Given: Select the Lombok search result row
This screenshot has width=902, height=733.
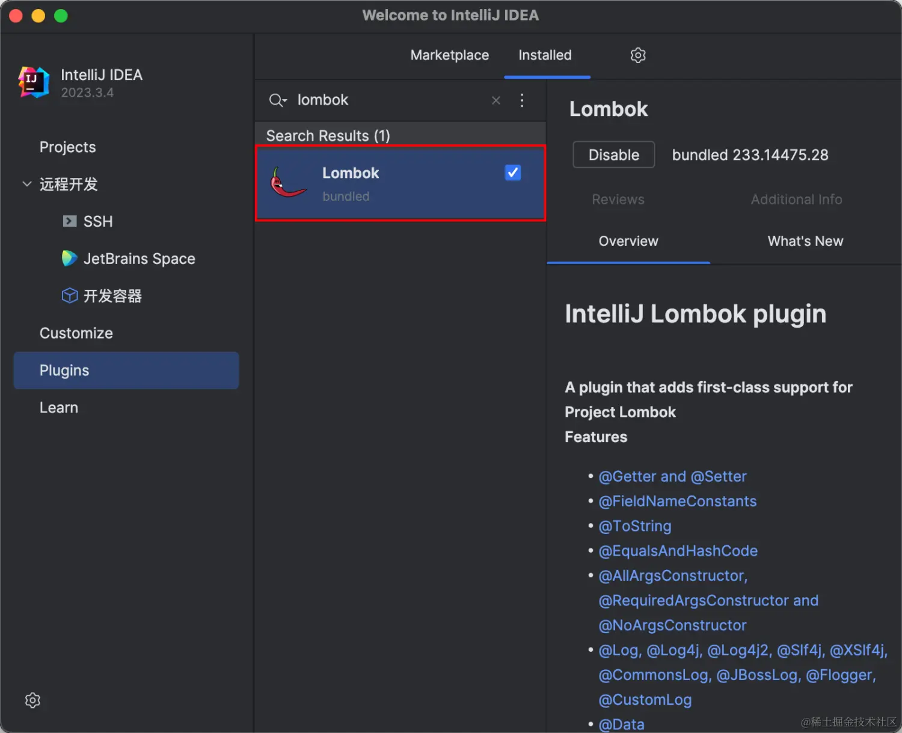Looking at the screenshot, I should [x=400, y=183].
